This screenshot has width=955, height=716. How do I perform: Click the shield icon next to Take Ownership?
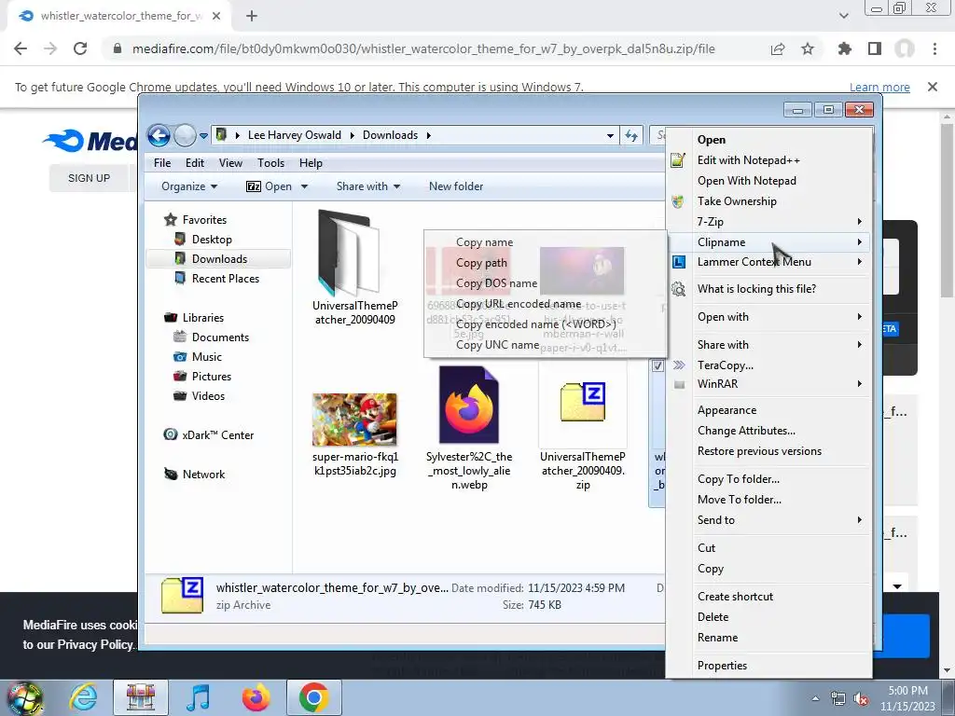[678, 201]
